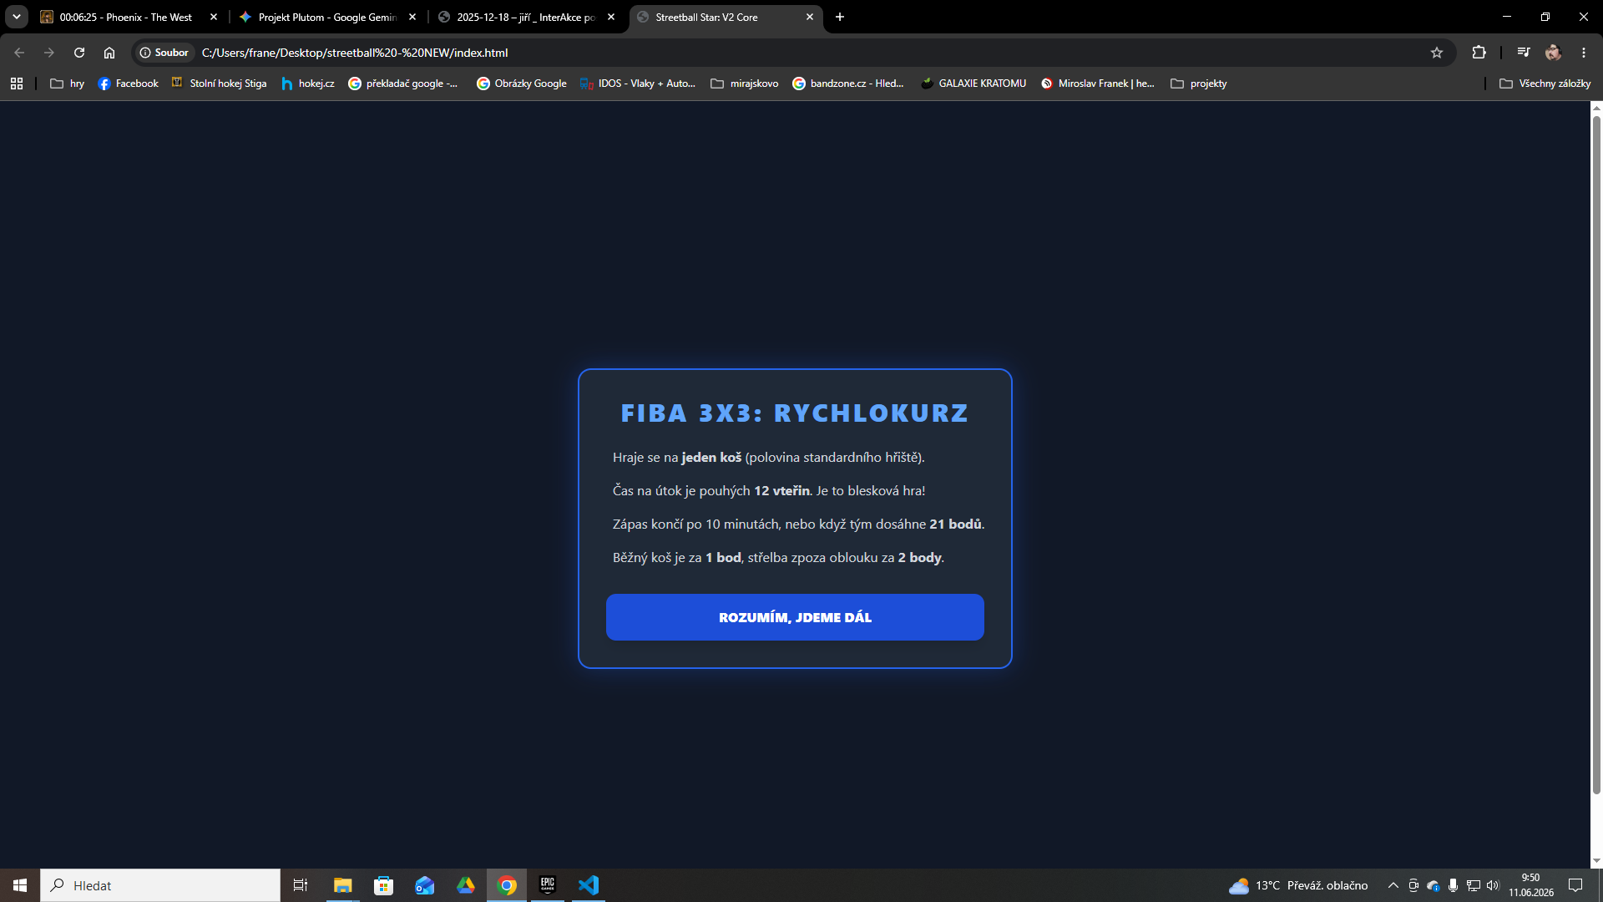Viewport: 1603px width, 902px height.
Task: Click the scrollbar down arrow
Action: 1596,861
